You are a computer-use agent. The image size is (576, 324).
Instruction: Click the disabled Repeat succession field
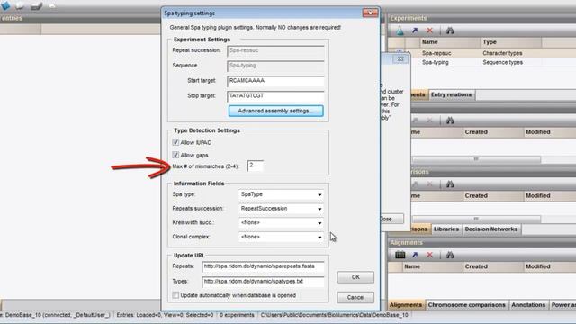(x=275, y=50)
